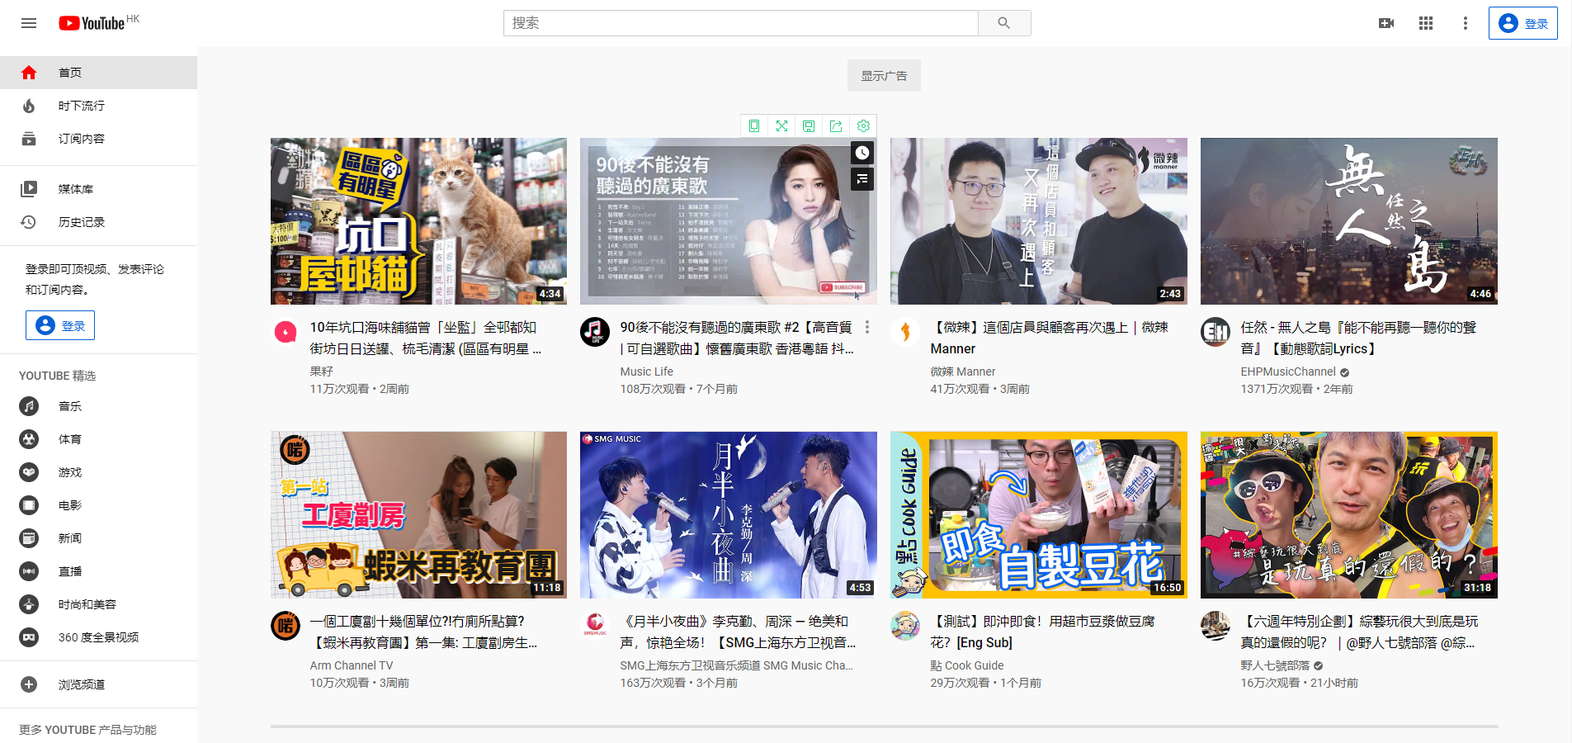Select the 音乐 (Music) sidebar entry
This screenshot has height=743, width=1572.
coord(69,406)
